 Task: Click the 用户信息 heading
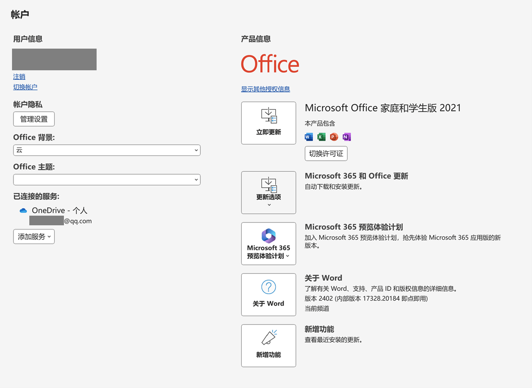(x=28, y=39)
